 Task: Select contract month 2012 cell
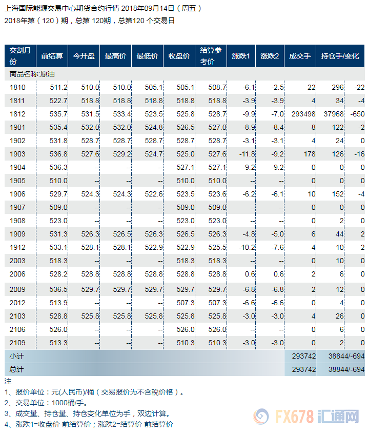pyautogui.click(x=18, y=303)
